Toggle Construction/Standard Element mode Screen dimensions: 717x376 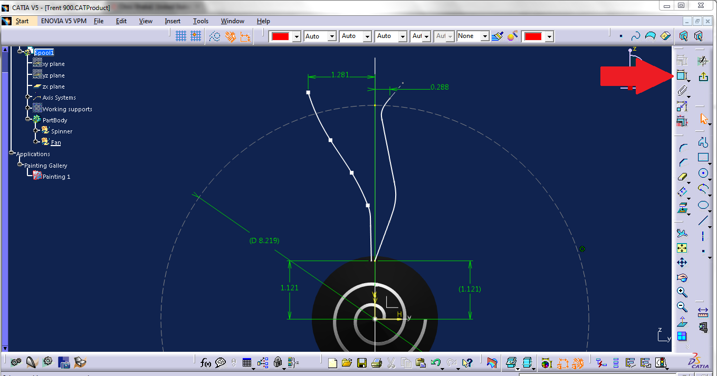pyautogui.click(x=214, y=36)
